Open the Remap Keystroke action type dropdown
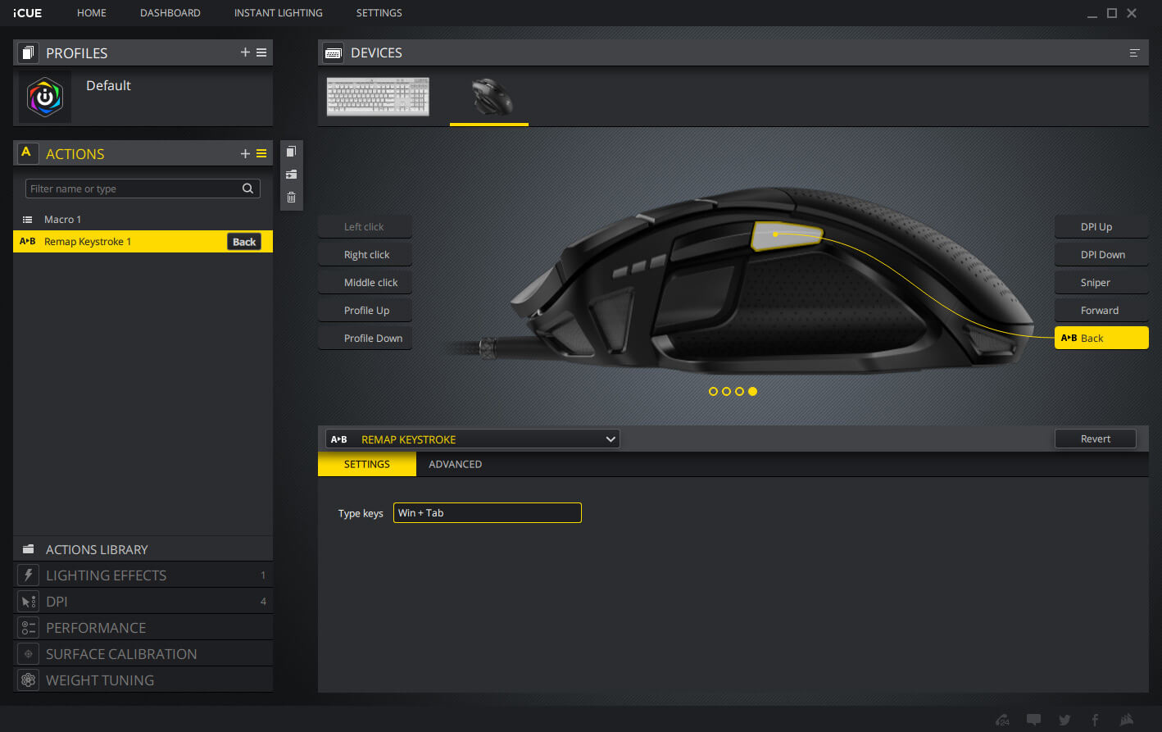Viewport: 1162px width, 732px height. (473, 439)
